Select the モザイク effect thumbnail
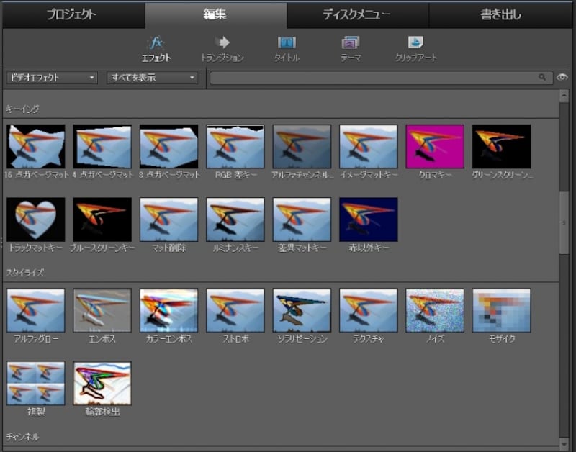This screenshot has height=452, width=576. [x=501, y=310]
